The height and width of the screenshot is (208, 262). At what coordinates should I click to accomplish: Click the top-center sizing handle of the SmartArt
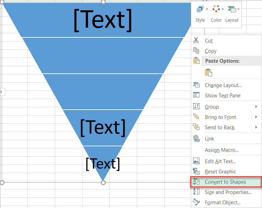(103, 2)
